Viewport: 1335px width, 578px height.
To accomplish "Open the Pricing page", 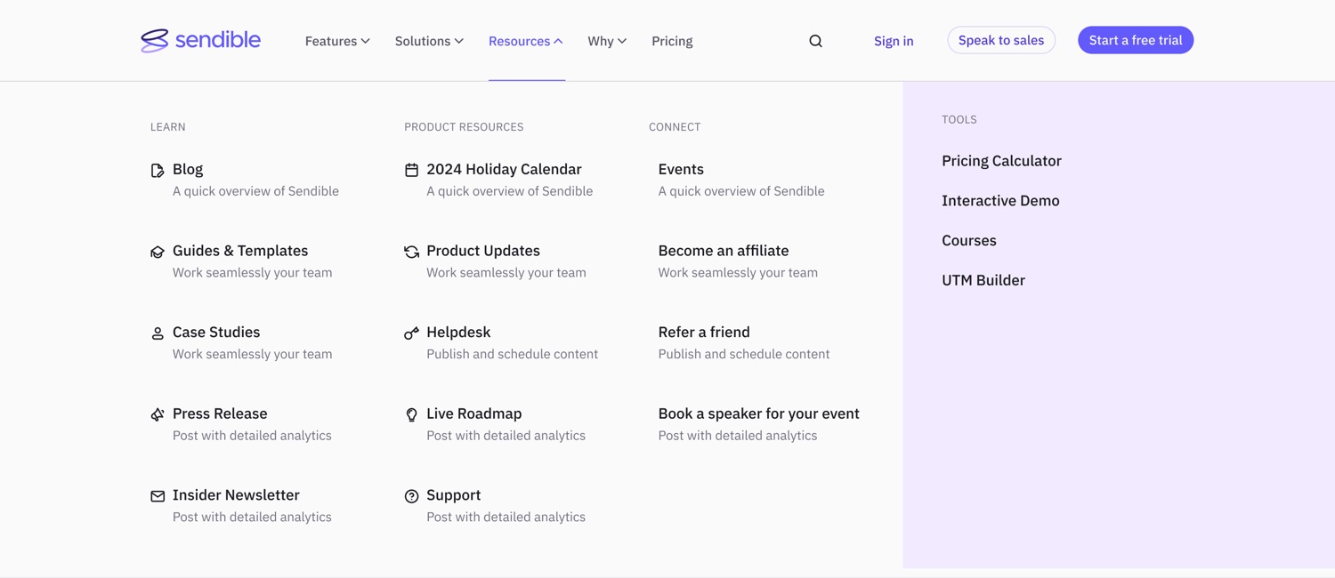I will click(672, 41).
